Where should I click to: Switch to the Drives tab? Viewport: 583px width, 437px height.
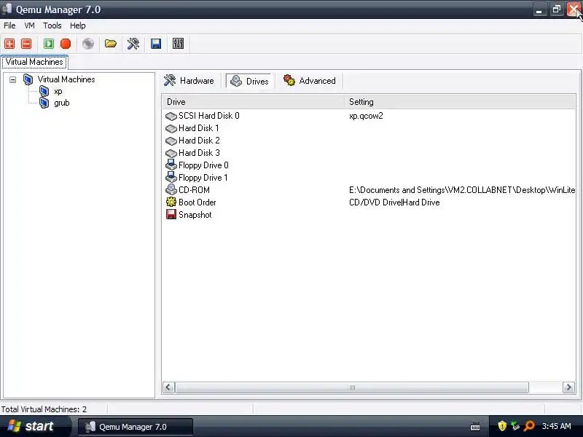click(x=250, y=81)
